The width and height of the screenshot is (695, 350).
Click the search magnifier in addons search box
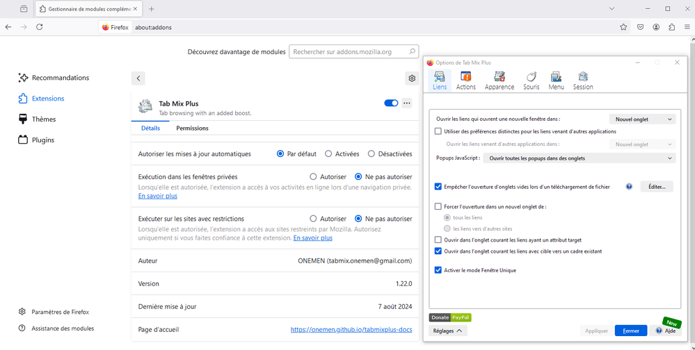pos(412,51)
